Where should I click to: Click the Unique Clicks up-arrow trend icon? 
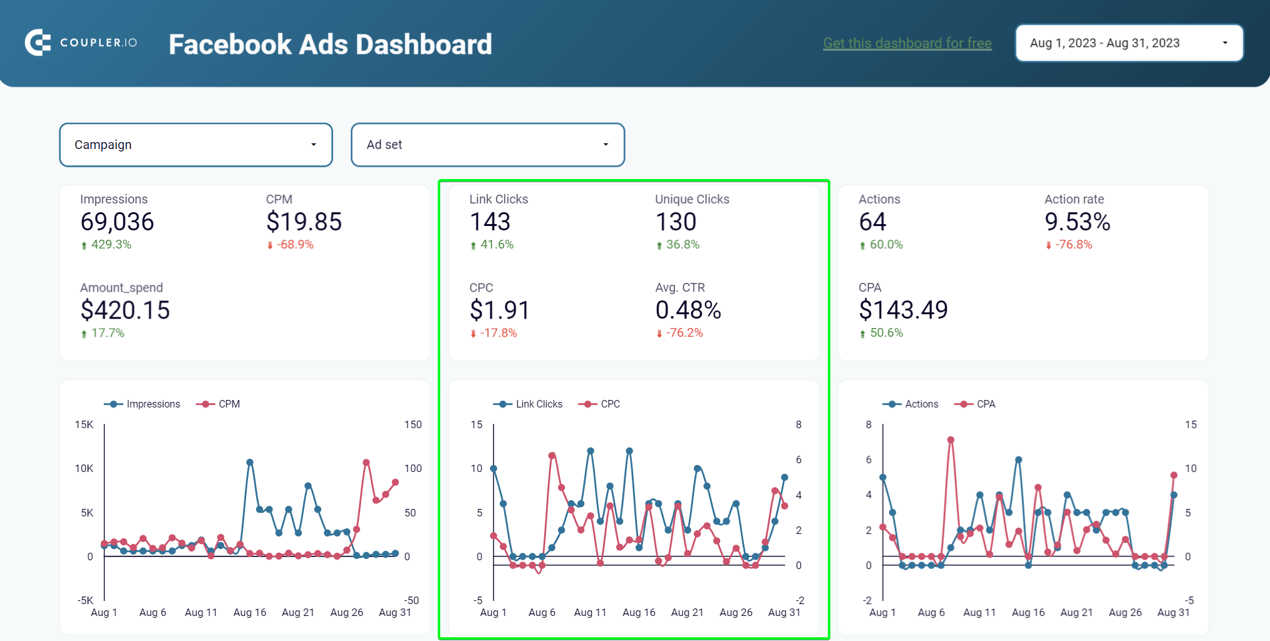coord(659,245)
